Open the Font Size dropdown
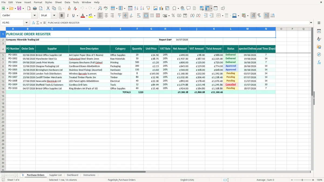Viewport: 324px width, 182px height. 54,16
